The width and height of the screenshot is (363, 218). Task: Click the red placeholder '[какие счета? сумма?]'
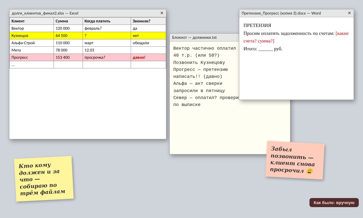(x=296, y=37)
